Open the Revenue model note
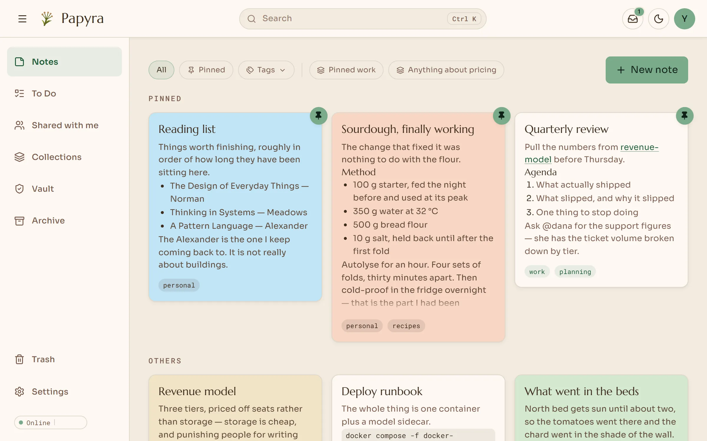 (x=235, y=408)
